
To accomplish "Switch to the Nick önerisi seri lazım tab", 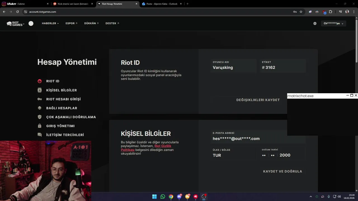I will click(73, 4).
